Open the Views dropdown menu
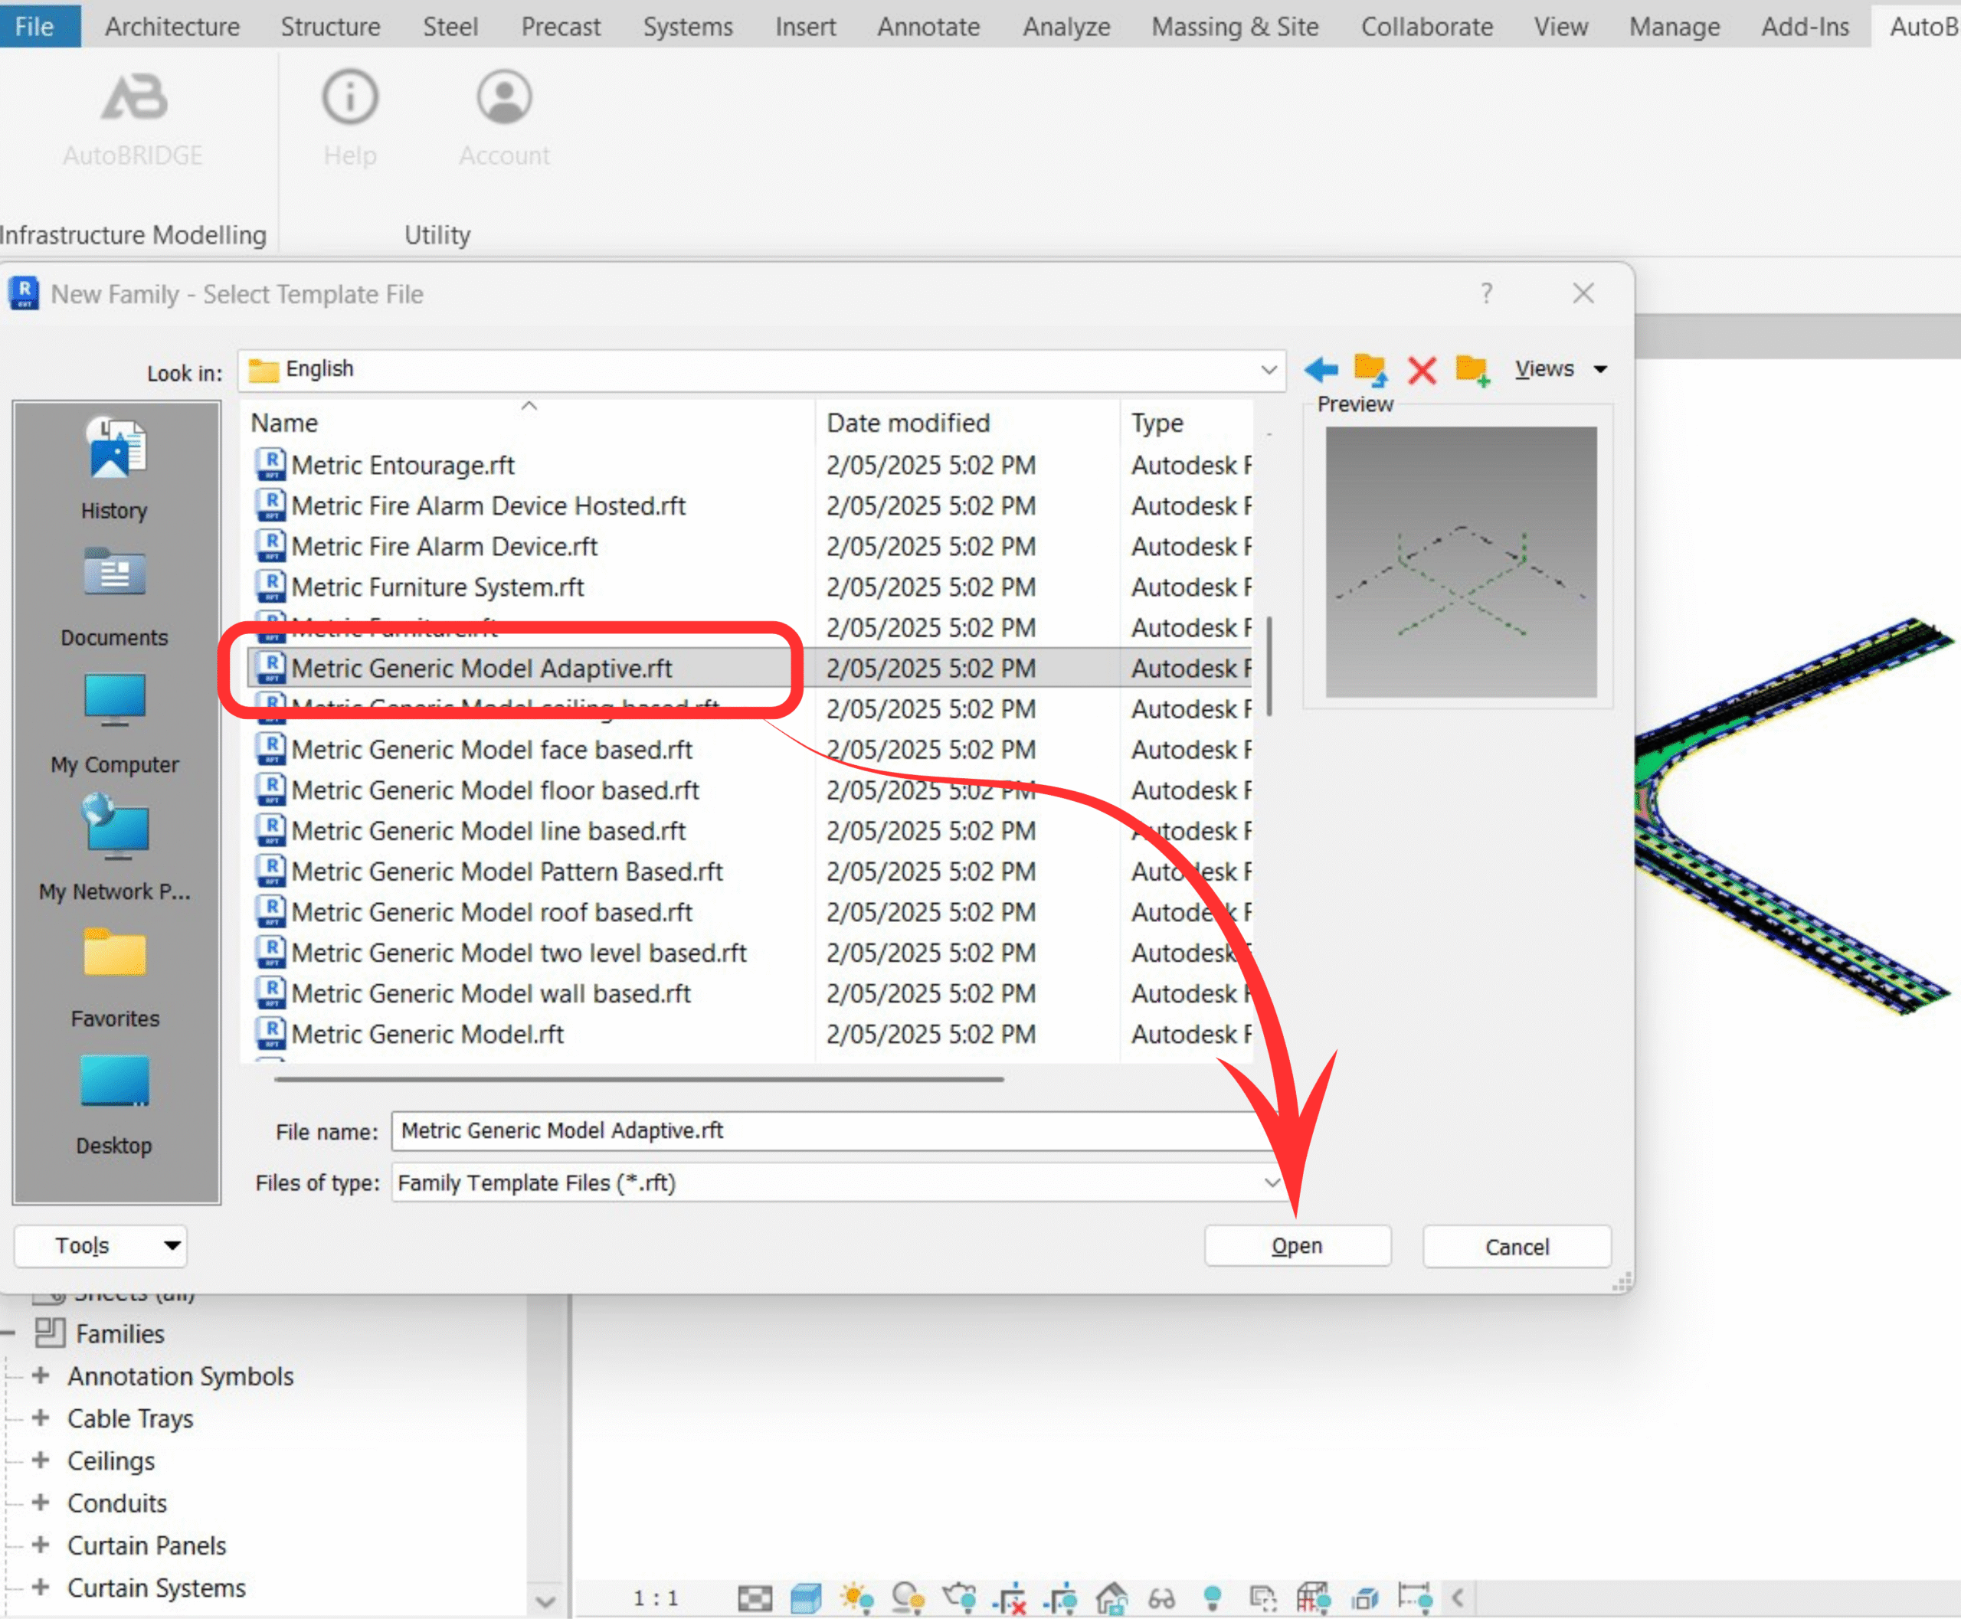Screen dimensions: 1961x1619 pos(1560,369)
